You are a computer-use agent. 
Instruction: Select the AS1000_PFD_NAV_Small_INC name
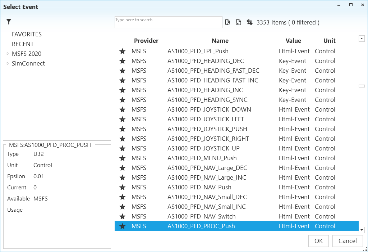coord(207,207)
